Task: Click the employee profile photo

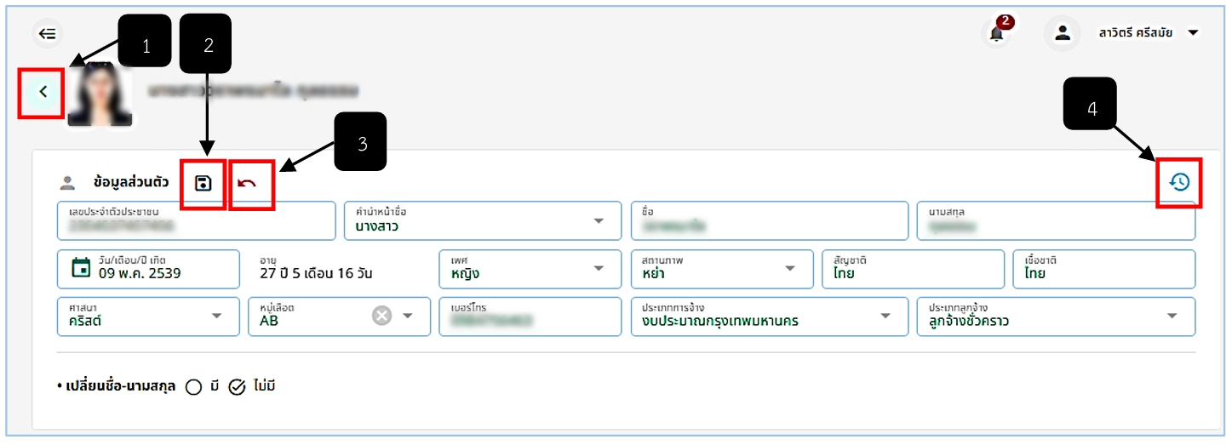Action: 100,95
